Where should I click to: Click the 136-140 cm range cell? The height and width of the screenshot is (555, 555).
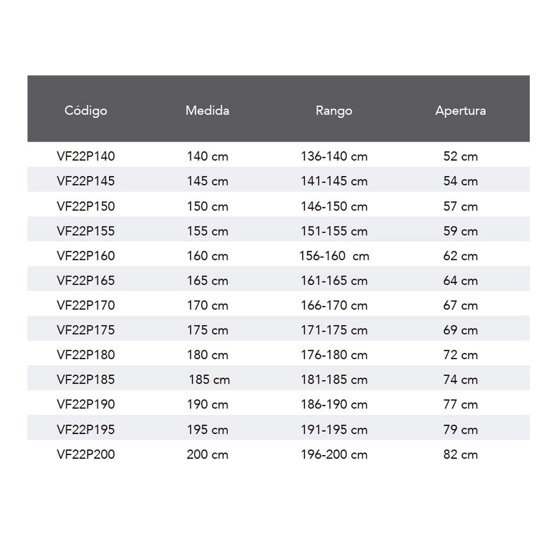(334, 156)
